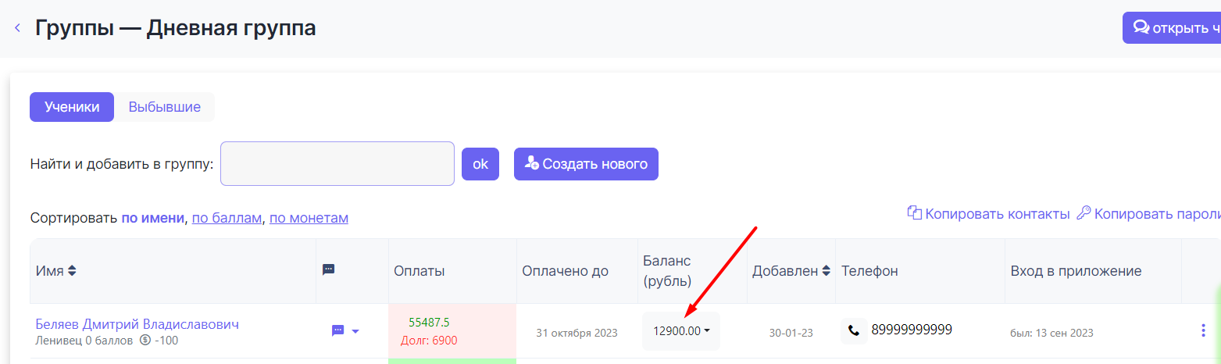Viewport: 1221px width, 364px height.
Task: Click the Оплачено до column header
Action: coord(565,271)
